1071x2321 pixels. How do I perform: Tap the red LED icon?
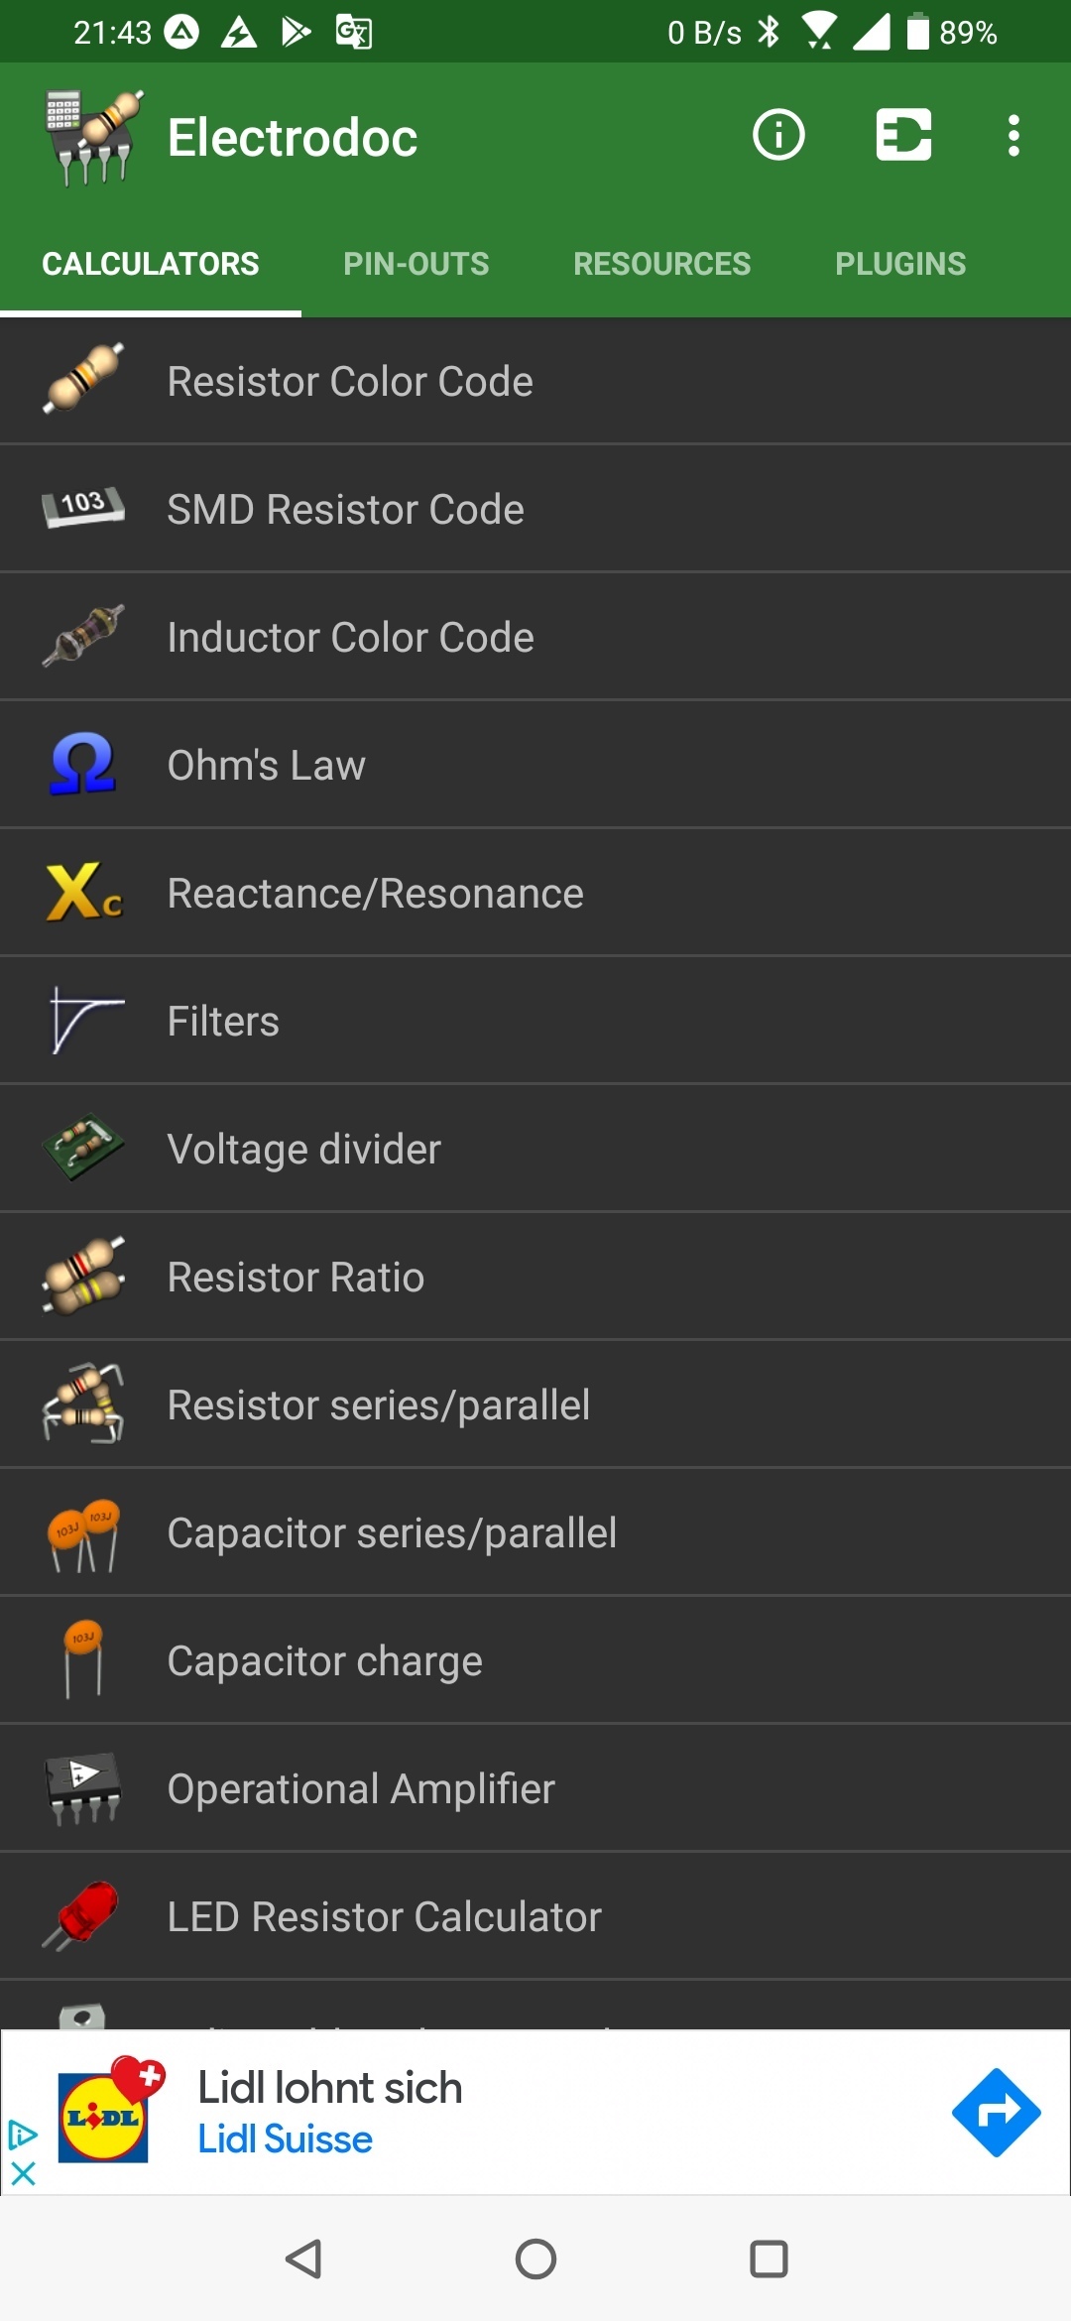[x=83, y=1915]
